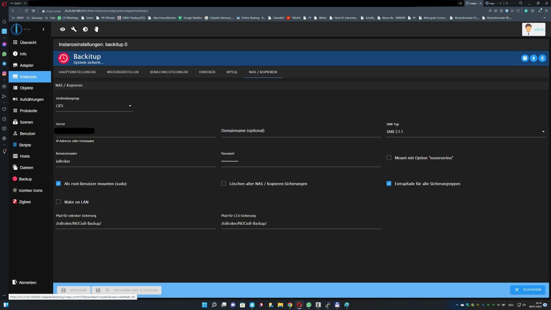Click the upload config icon
This screenshot has width=551, height=310.
coord(534,58)
